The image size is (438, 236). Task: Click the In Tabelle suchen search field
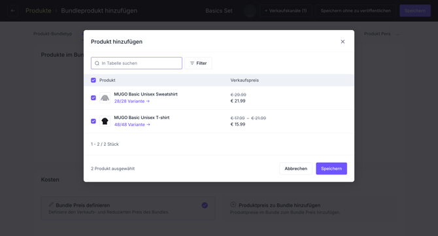pyautogui.click(x=137, y=63)
